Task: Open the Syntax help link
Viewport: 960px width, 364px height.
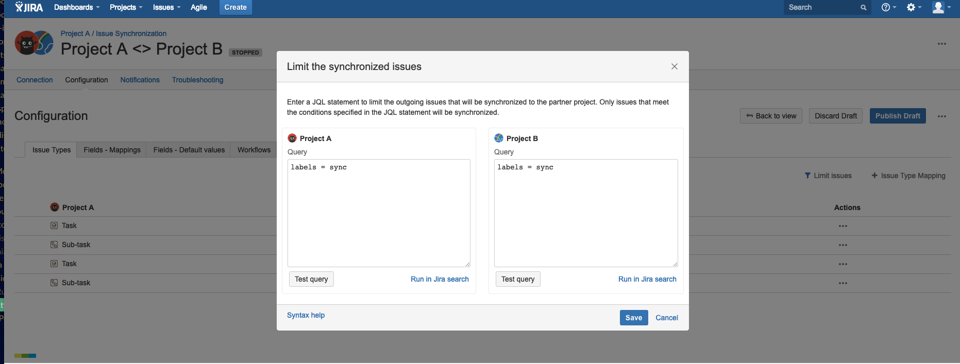Action: (306, 315)
